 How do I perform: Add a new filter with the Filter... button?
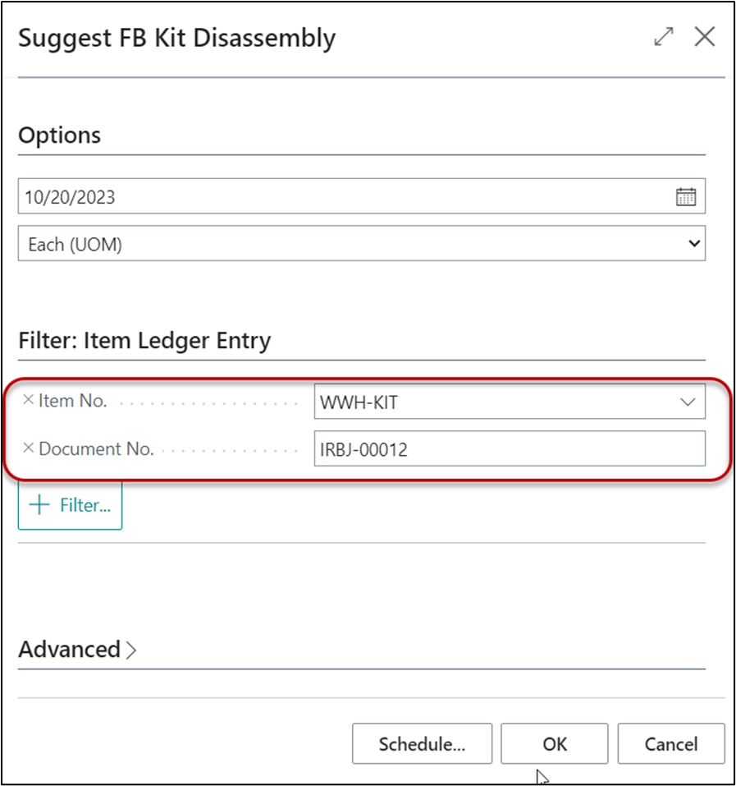pyautogui.click(x=71, y=505)
